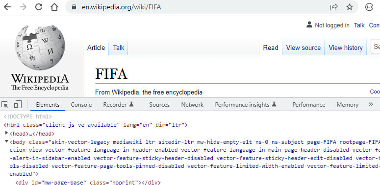Screen dimensions: 380x185
Task: Expand the head element node
Action: pyautogui.click(x=6, y=133)
